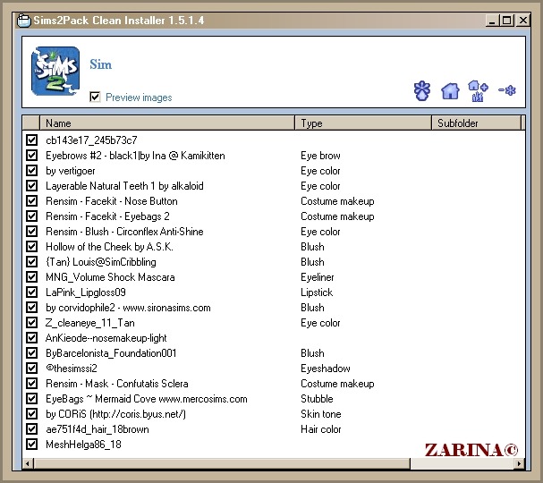Toggle the by vertigoer checkbox
The width and height of the screenshot is (543, 483).
click(x=32, y=170)
